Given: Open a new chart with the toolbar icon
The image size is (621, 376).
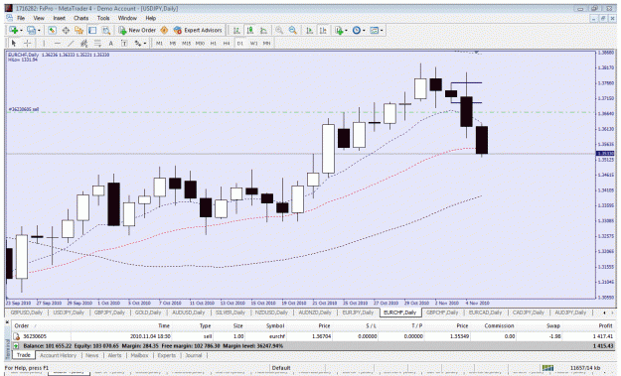Looking at the screenshot, I should pos(13,31).
